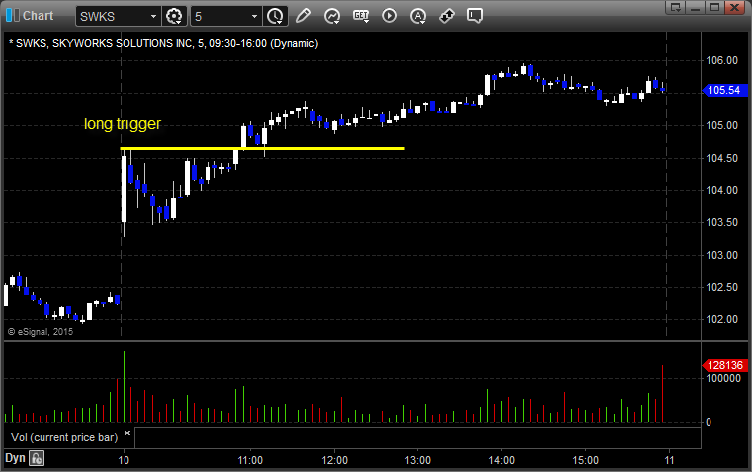Open the GET tools menu
Image resolution: width=752 pixels, height=472 pixels.
click(x=361, y=16)
